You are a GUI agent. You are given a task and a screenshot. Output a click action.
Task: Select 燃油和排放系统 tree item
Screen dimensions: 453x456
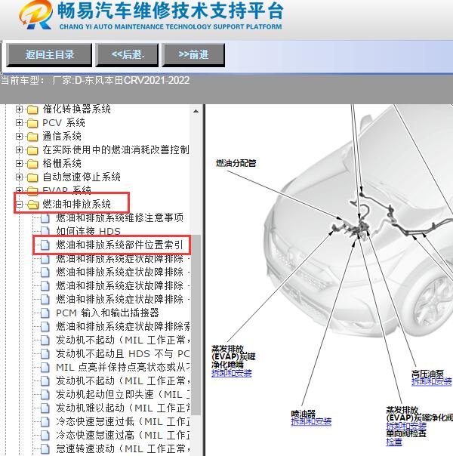(x=77, y=204)
